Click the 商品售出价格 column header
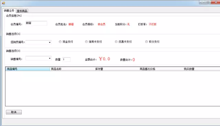This screenshot has width=220, height=126. [x=161, y=69]
